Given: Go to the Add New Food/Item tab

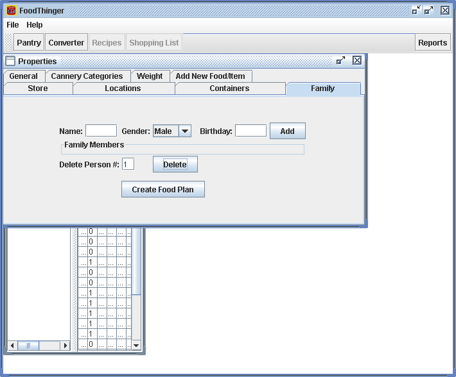Looking at the screenshot, I should (210, 76).
